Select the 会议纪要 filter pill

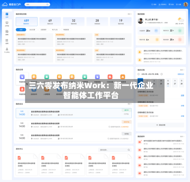32,30
